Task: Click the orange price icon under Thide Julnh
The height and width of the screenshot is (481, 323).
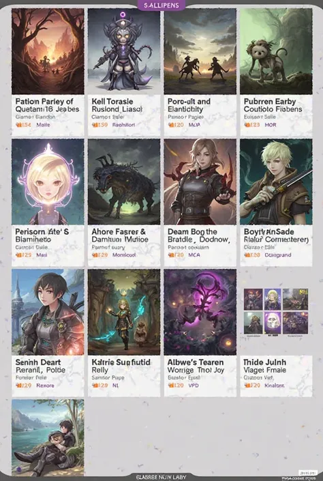Action: click(x=247, y=385)
